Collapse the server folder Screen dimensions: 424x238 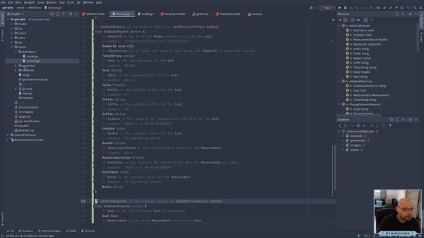(x=12, y=47)
